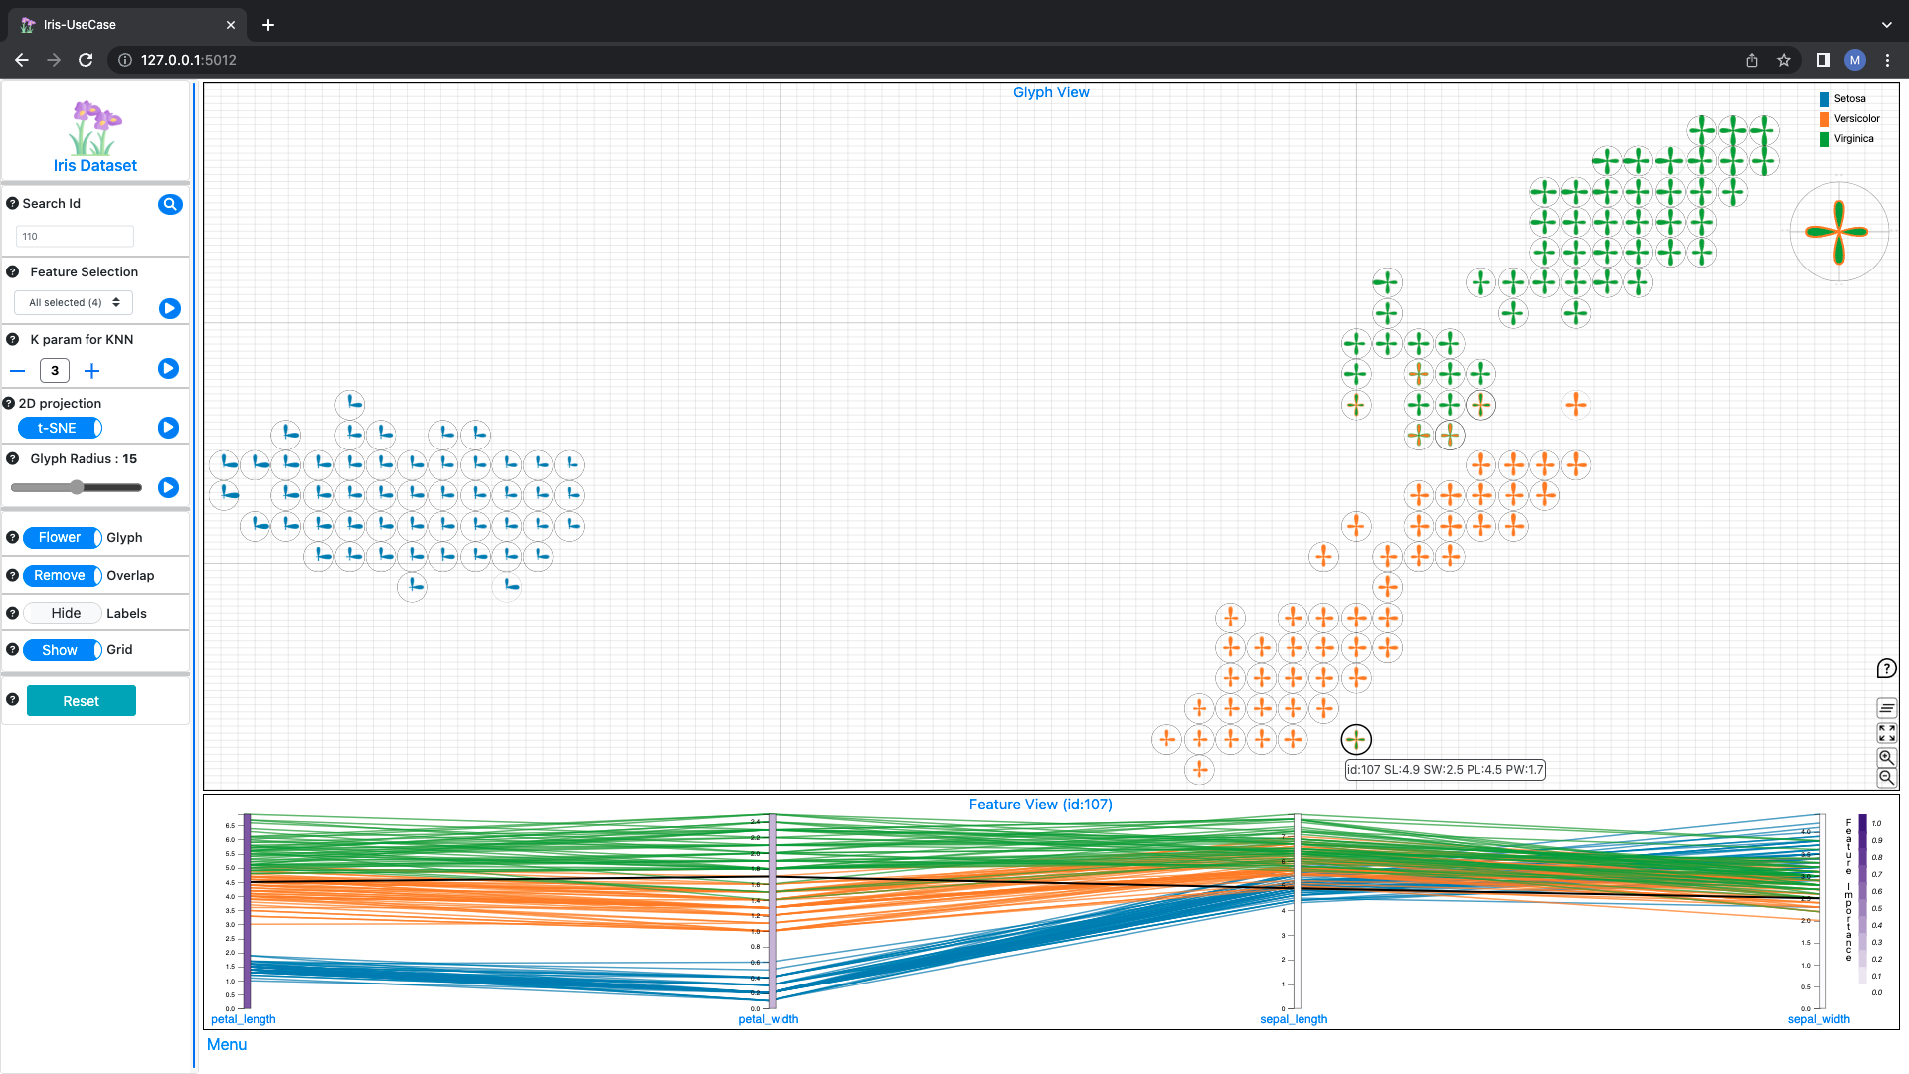The image size is (1909, 1074).
Task: Open the help question-mark icon in Glyph View
Action: pos(1886,668)
